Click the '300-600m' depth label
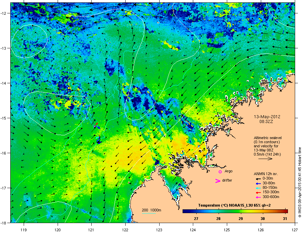 271,197
